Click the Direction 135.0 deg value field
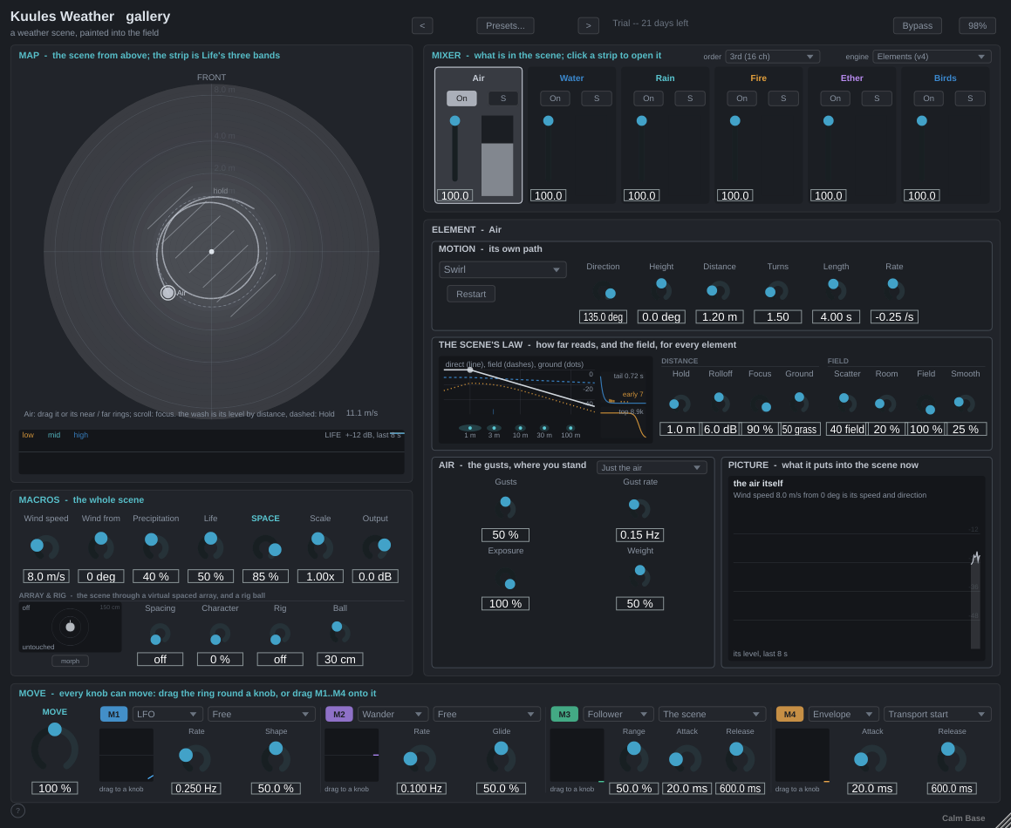 (x=603, y=317)
